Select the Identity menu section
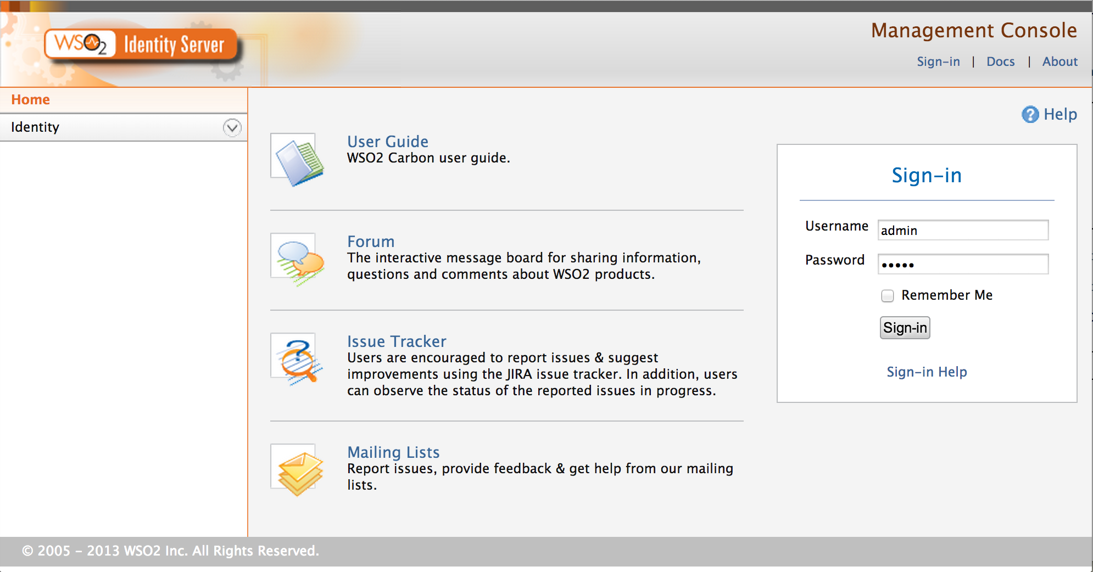 (124, 127)
